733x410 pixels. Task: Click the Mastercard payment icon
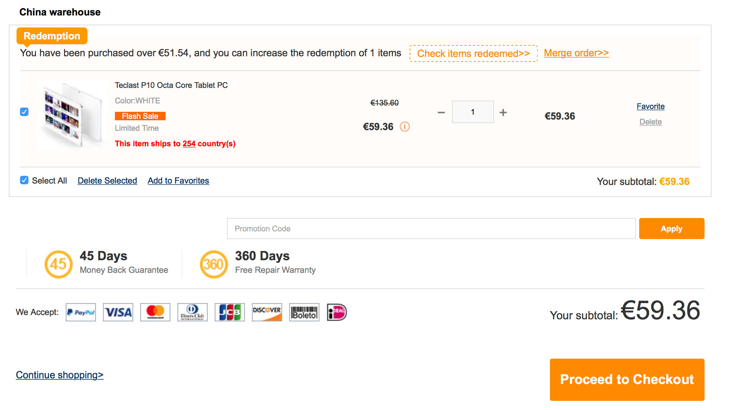155,312
